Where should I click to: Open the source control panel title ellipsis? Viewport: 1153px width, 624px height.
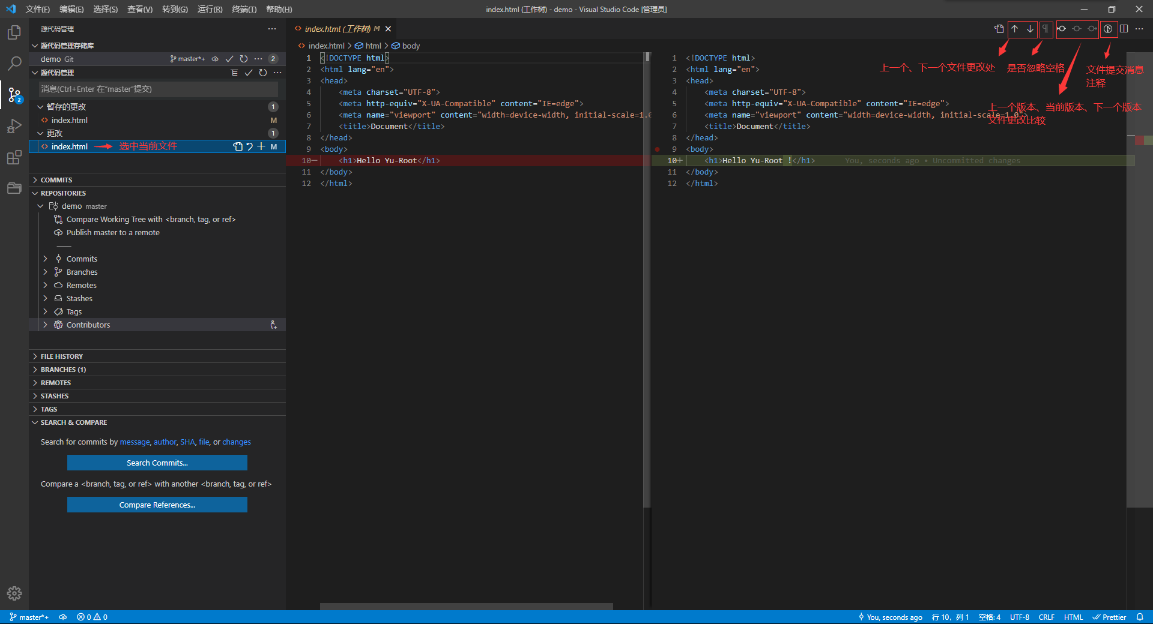tap(272, 29)
